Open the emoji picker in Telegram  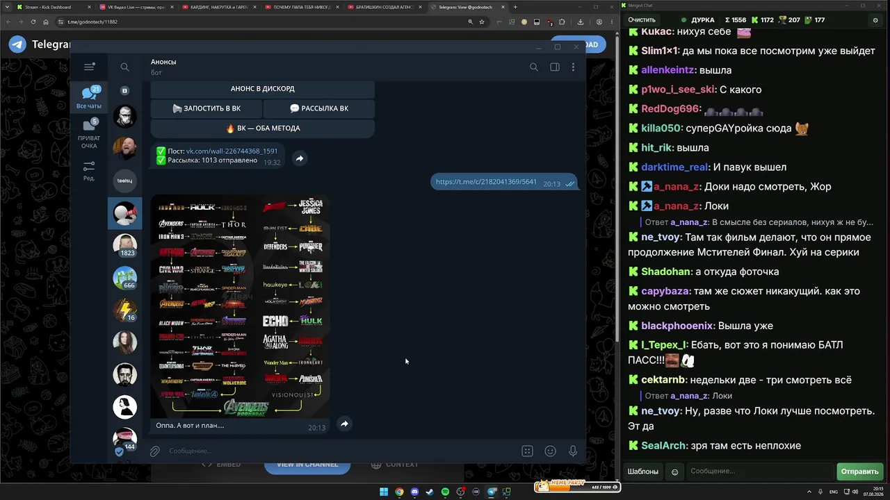coord(550,451)
